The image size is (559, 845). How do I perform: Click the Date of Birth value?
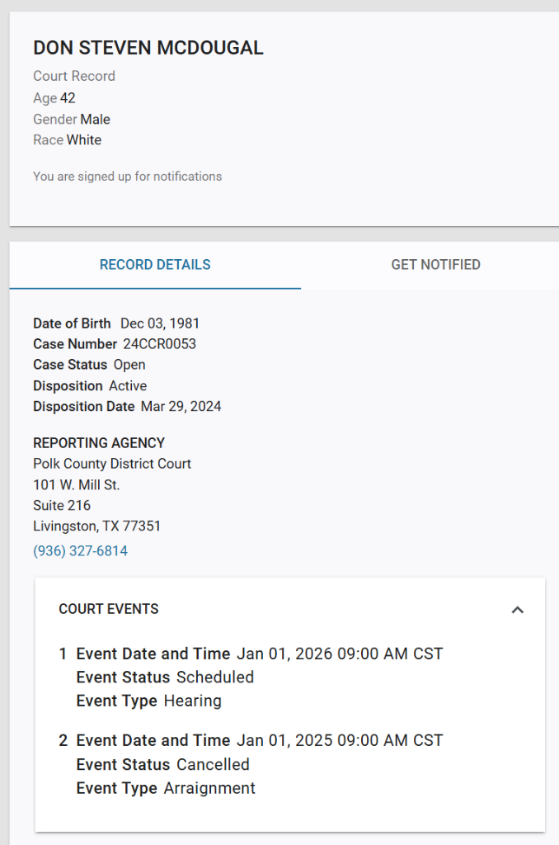click(160, 323)
